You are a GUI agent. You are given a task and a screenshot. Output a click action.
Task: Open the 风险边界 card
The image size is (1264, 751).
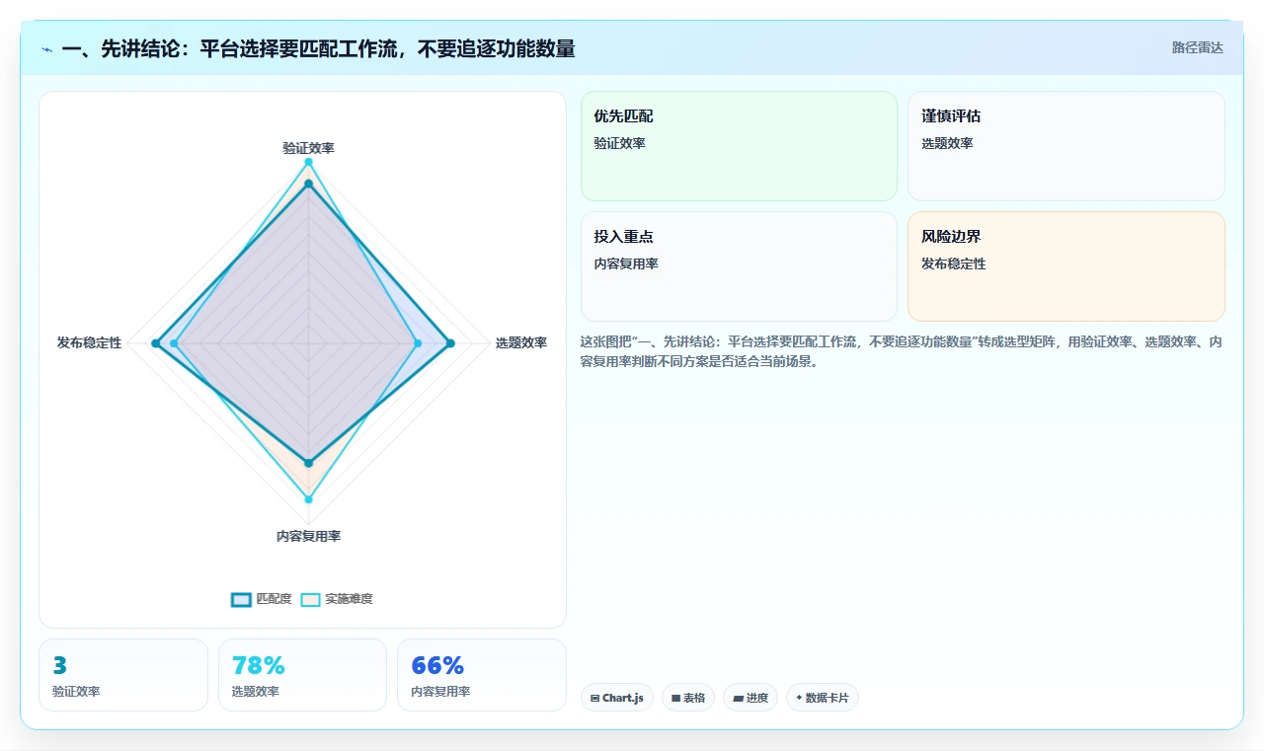(1066, 266)
